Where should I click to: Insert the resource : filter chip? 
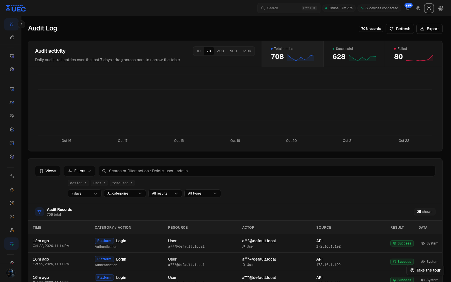(122, 183)
